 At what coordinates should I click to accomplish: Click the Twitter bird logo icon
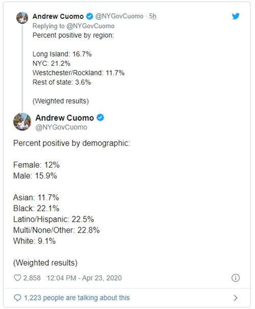(236, 16)
